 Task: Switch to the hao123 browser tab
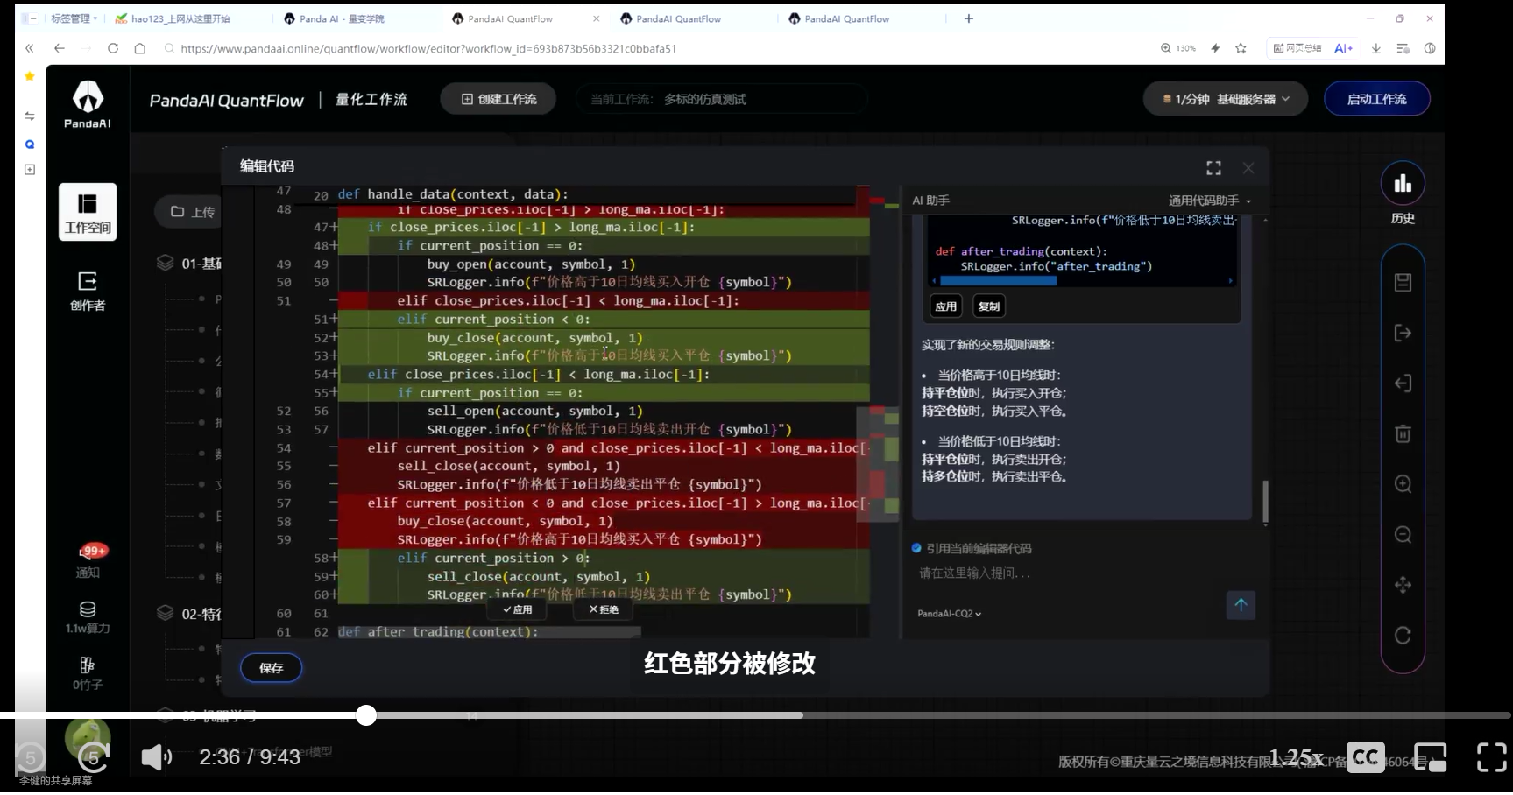click(181, 18)
